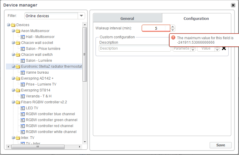Collapse the root Devices tree node

click(8, 25)
